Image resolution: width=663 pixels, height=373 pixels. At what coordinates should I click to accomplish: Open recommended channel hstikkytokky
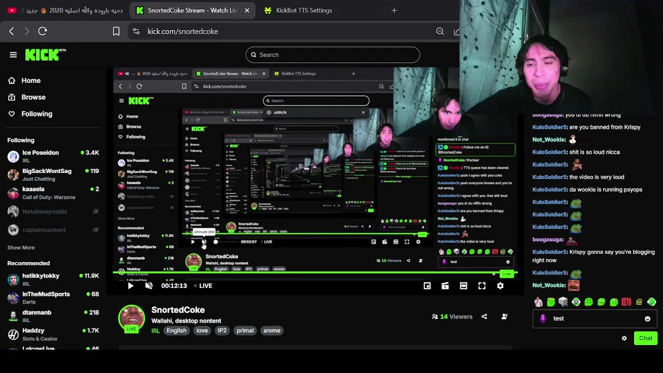pos(53,279)
